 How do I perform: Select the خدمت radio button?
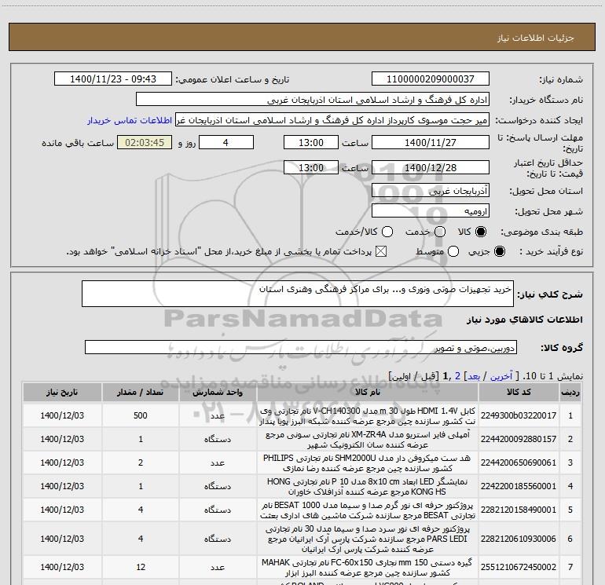(440, 232)
